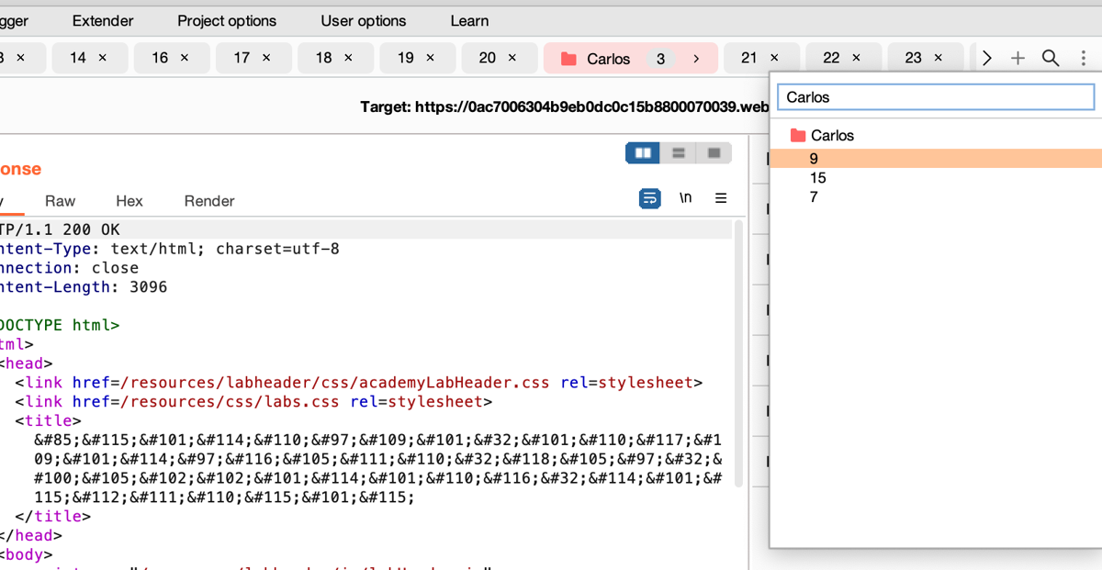The image size is (1102, 570).
Task: Focus the tab search field containing Carlos
Action: pos(936,96)
